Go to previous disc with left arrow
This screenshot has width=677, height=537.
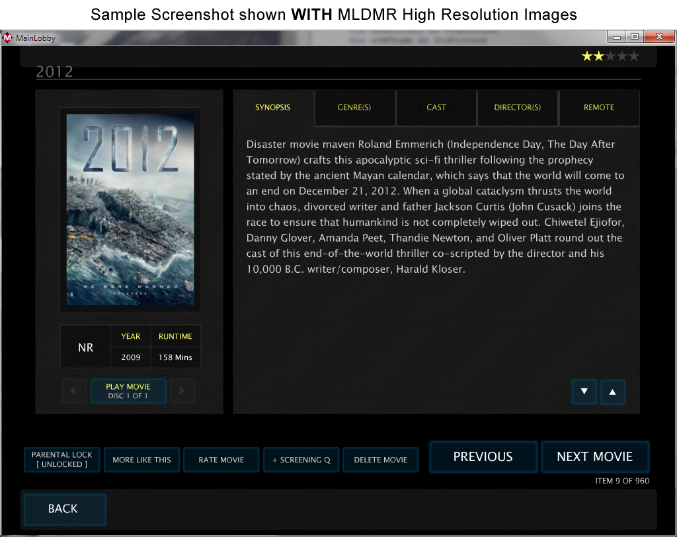pos(74,391)
